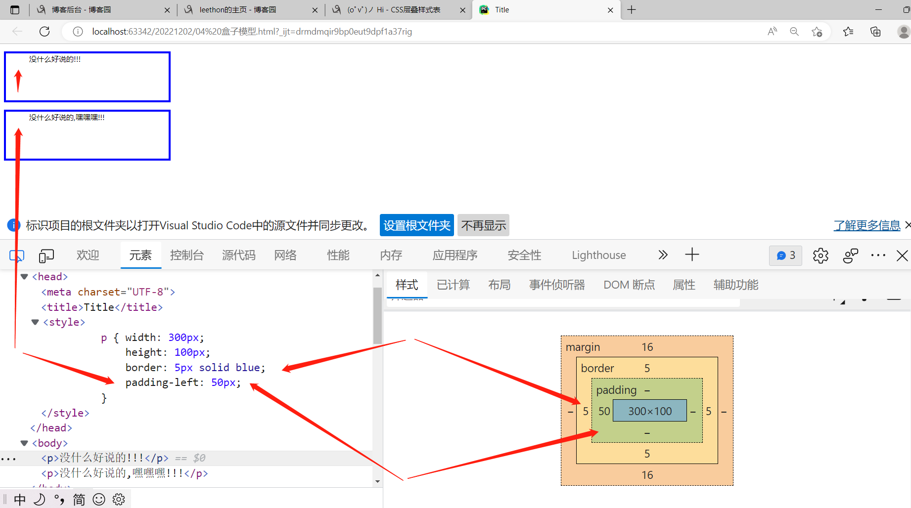Select the meta charset element row

coord(108,292)
